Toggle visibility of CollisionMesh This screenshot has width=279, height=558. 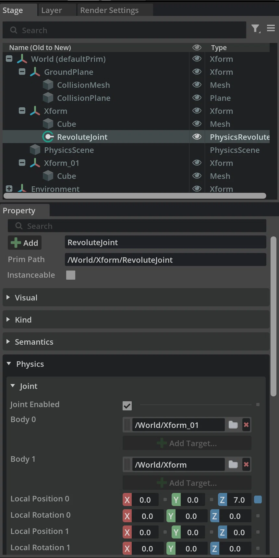197,85
